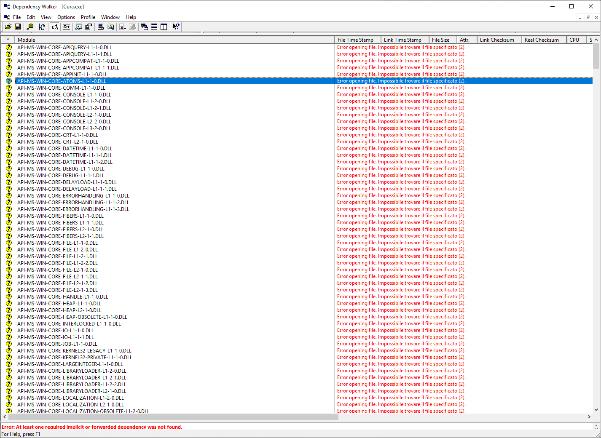This screenshot has width=601, height=438.
Task: Open external module help search
Action: click(x=110, y=27)
